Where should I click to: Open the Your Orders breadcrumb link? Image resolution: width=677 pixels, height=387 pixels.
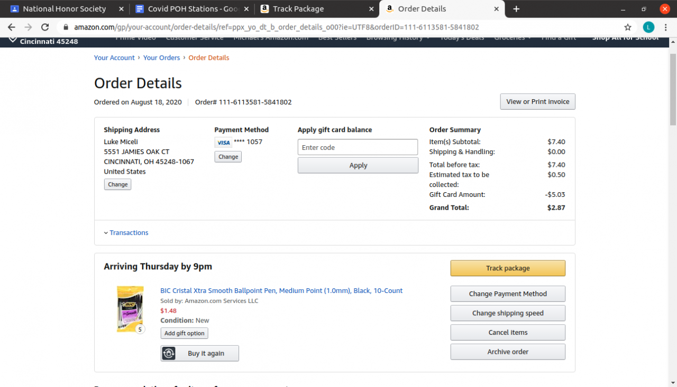161,58
